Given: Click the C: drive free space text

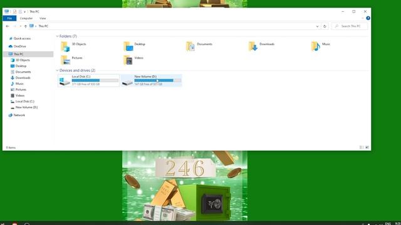Looking at the screenshot, I should (86, 84).
